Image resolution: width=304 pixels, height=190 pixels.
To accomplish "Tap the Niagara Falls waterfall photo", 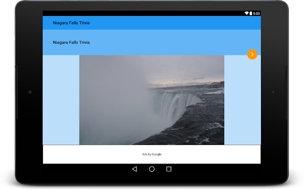I will point(152,100).
